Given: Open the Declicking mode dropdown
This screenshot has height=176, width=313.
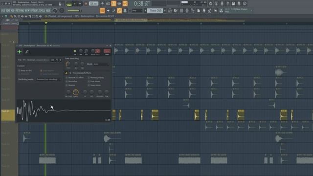Looking at the screenshot, I should (48, 79).
